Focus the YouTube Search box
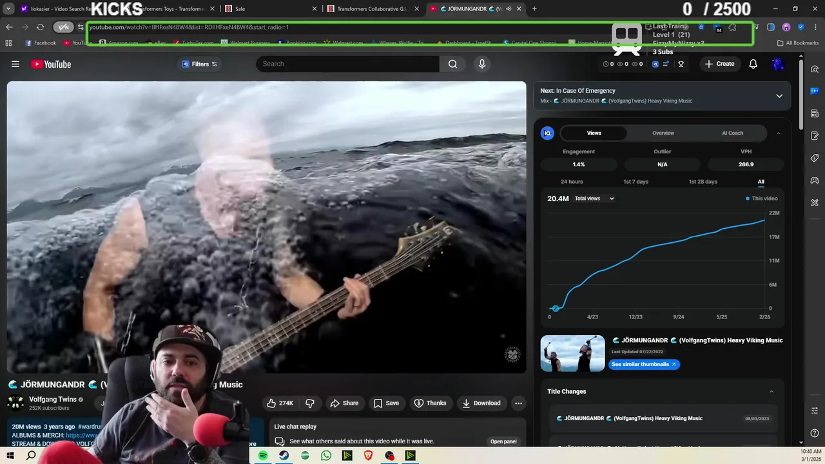Screen dimensions: 825x464 348,64
